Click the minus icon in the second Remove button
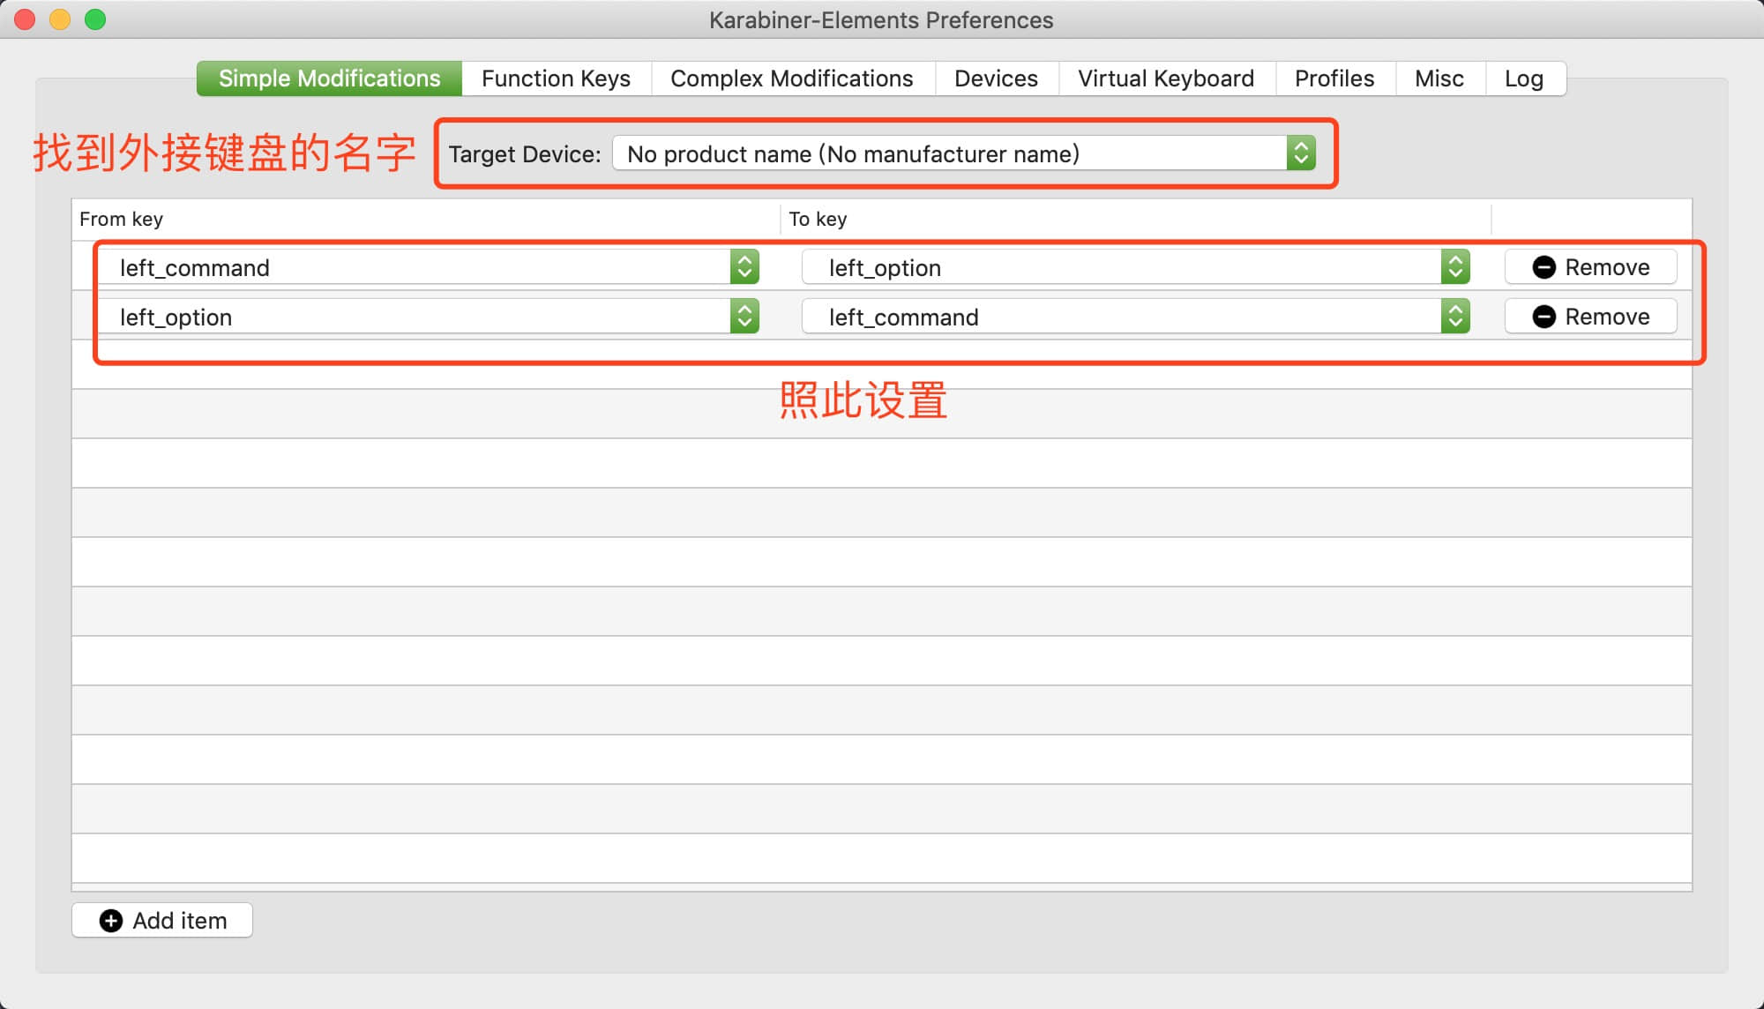The width and height of the screenshot is (1764, 1009). [1543, 317]
